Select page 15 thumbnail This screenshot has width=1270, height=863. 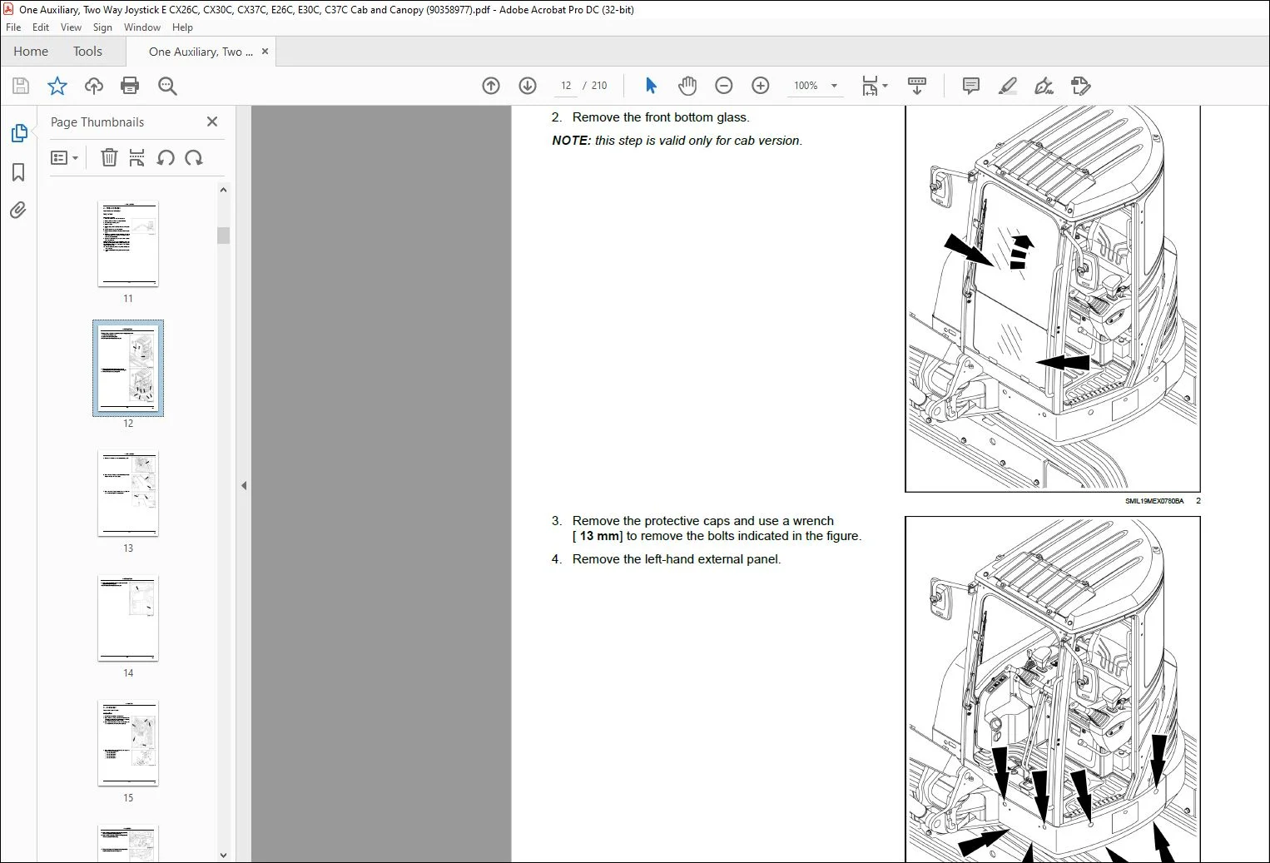click(128, 743)
